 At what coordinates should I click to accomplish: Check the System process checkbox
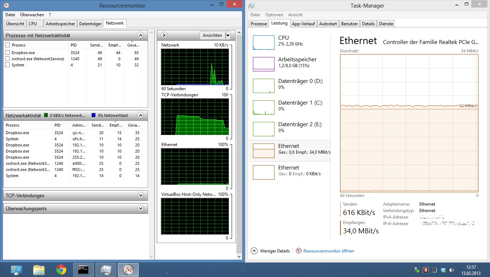[x=8, y=65]
